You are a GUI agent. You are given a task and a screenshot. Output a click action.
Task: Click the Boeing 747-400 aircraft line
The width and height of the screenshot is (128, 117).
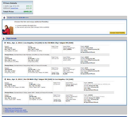point(88,59)
